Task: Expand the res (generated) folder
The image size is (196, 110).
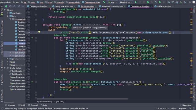Action: [8, 65]
